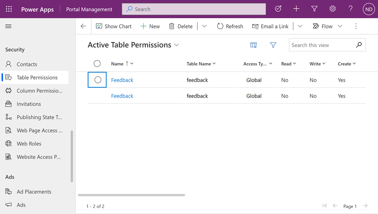This screenshot has width=378, height=214.
Task: Open the Access Type column menu
Action: 258,64
